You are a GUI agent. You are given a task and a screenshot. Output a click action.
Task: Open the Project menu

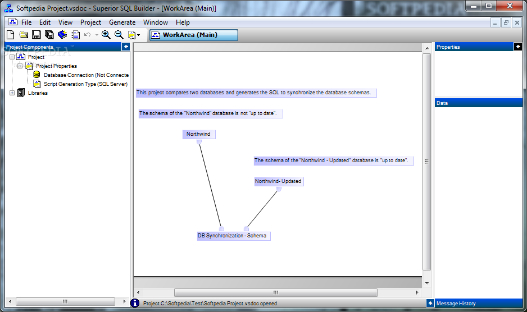90,22
